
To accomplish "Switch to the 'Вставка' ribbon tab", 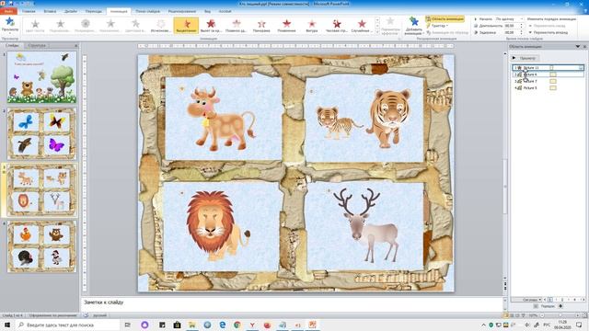I will (x=50, y=11).
